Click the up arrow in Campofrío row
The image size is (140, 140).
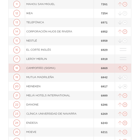click(x=120, y=68)
